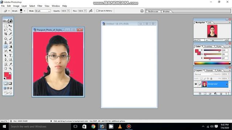
Task: Select the Brush tool in toolbox
Action: [10, 39]
